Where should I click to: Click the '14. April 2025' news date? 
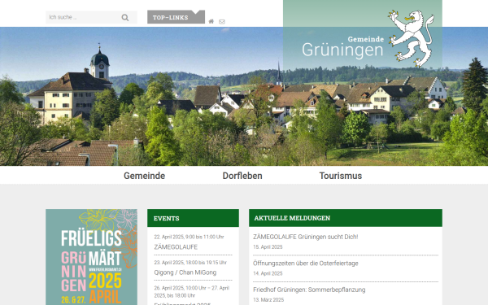pyautogui.click(x=268, y=273)
